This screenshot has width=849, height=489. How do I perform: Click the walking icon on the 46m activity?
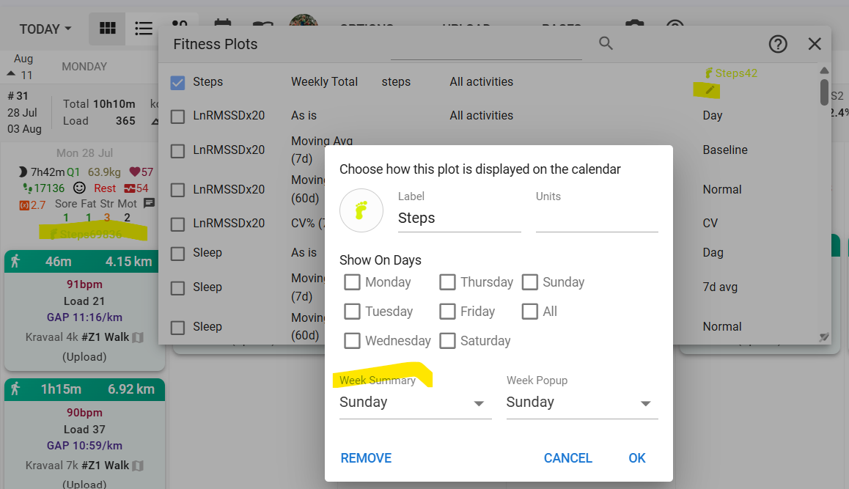click(15, 261)
